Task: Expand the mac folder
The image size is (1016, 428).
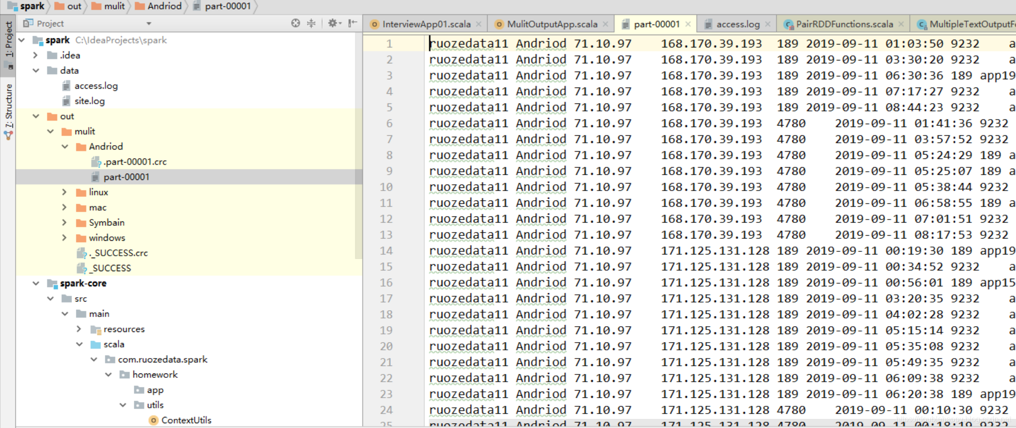Action: point(65,207)
